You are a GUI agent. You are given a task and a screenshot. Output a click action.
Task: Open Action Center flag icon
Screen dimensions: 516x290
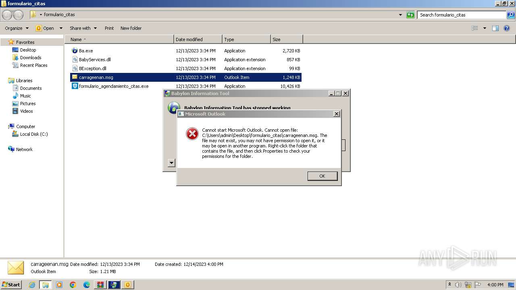click(x=478, y=285)
